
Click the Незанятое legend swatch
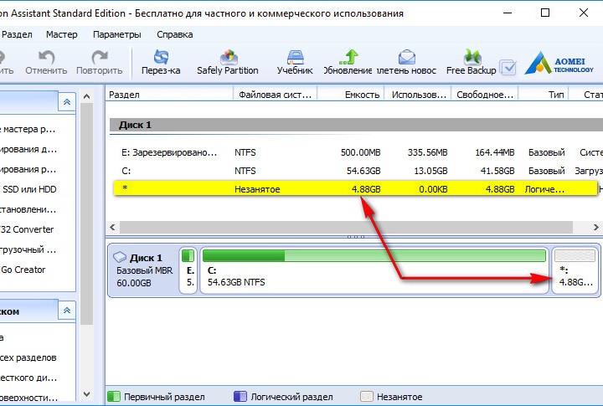pos(367,397)
